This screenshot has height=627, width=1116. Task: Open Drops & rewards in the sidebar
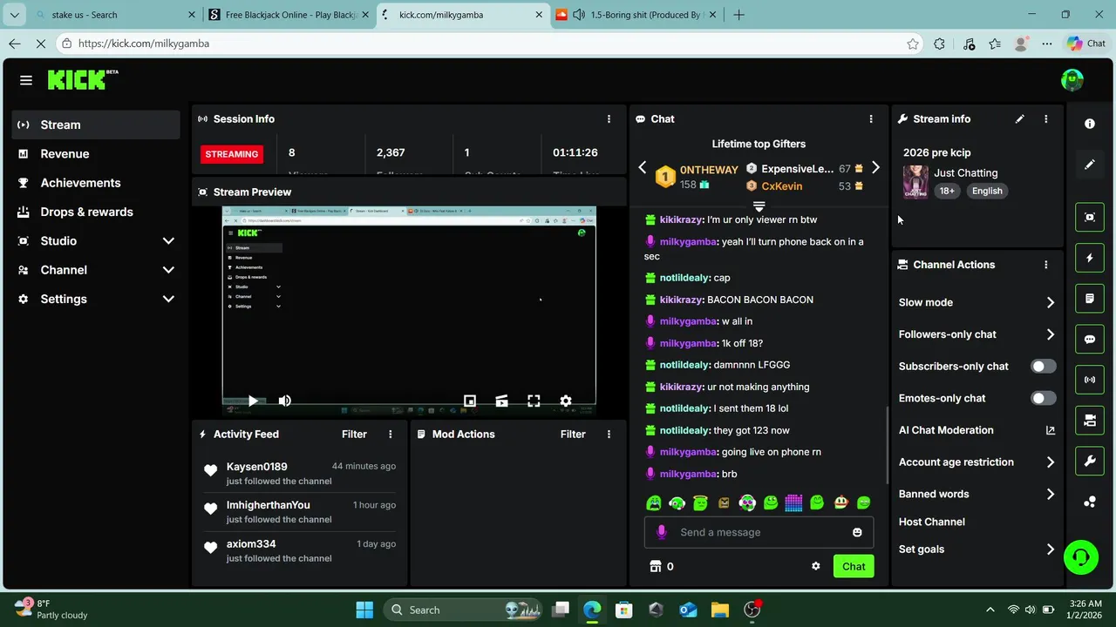pyautogui.click(x=96, y=212)
